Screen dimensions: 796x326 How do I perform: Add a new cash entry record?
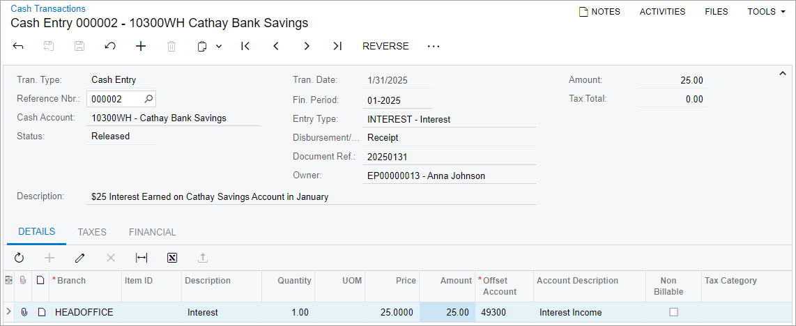click(141, 46)
